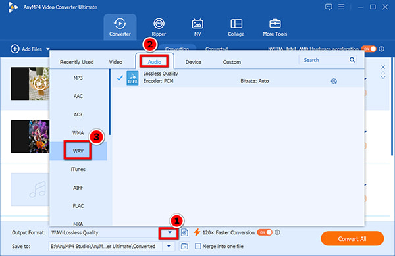Select the Device format tab
The width and height of the screenshot is (395, 256).
pyautogui.click(x=193, y=62)
